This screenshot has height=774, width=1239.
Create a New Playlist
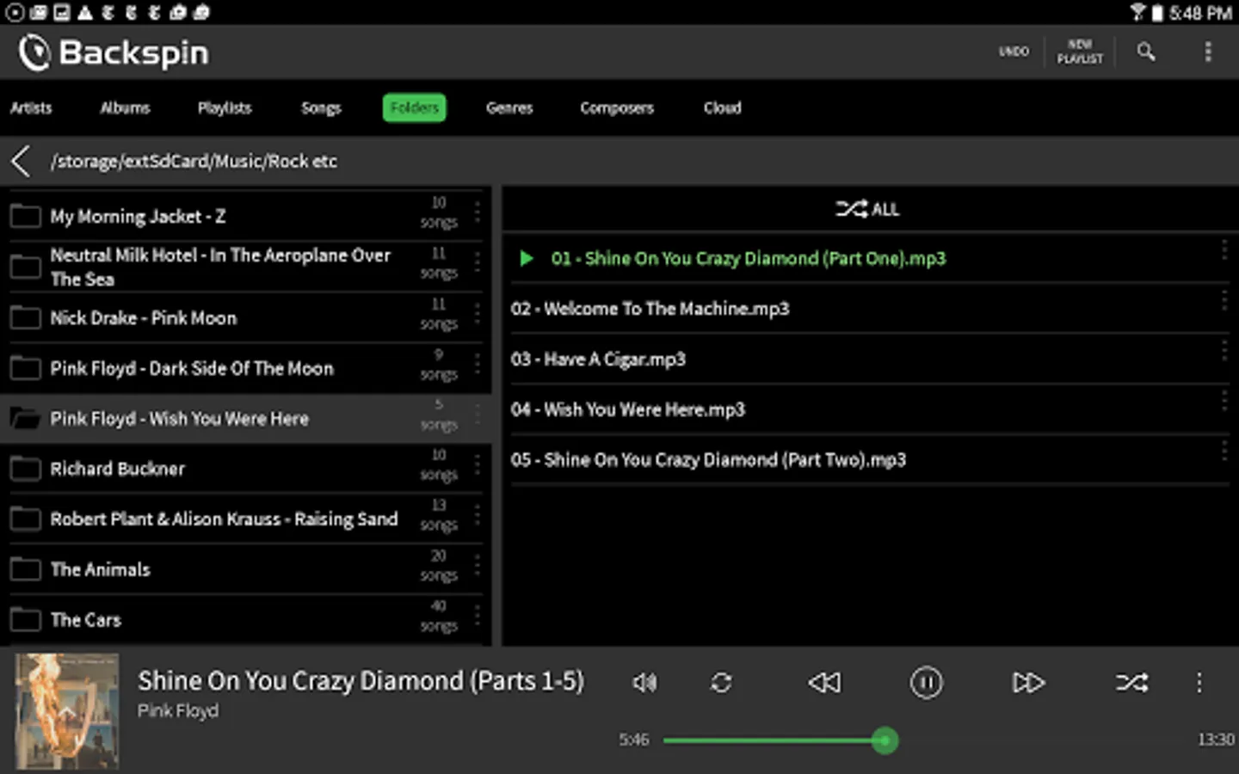point(1080,52)
